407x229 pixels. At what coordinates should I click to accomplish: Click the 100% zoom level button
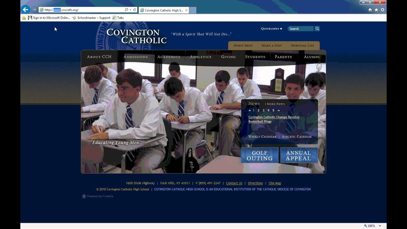tap(369, 226)
